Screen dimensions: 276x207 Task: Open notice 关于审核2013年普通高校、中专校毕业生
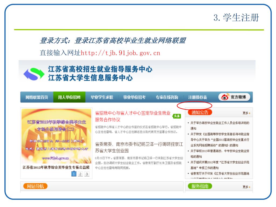coord(220,154)
